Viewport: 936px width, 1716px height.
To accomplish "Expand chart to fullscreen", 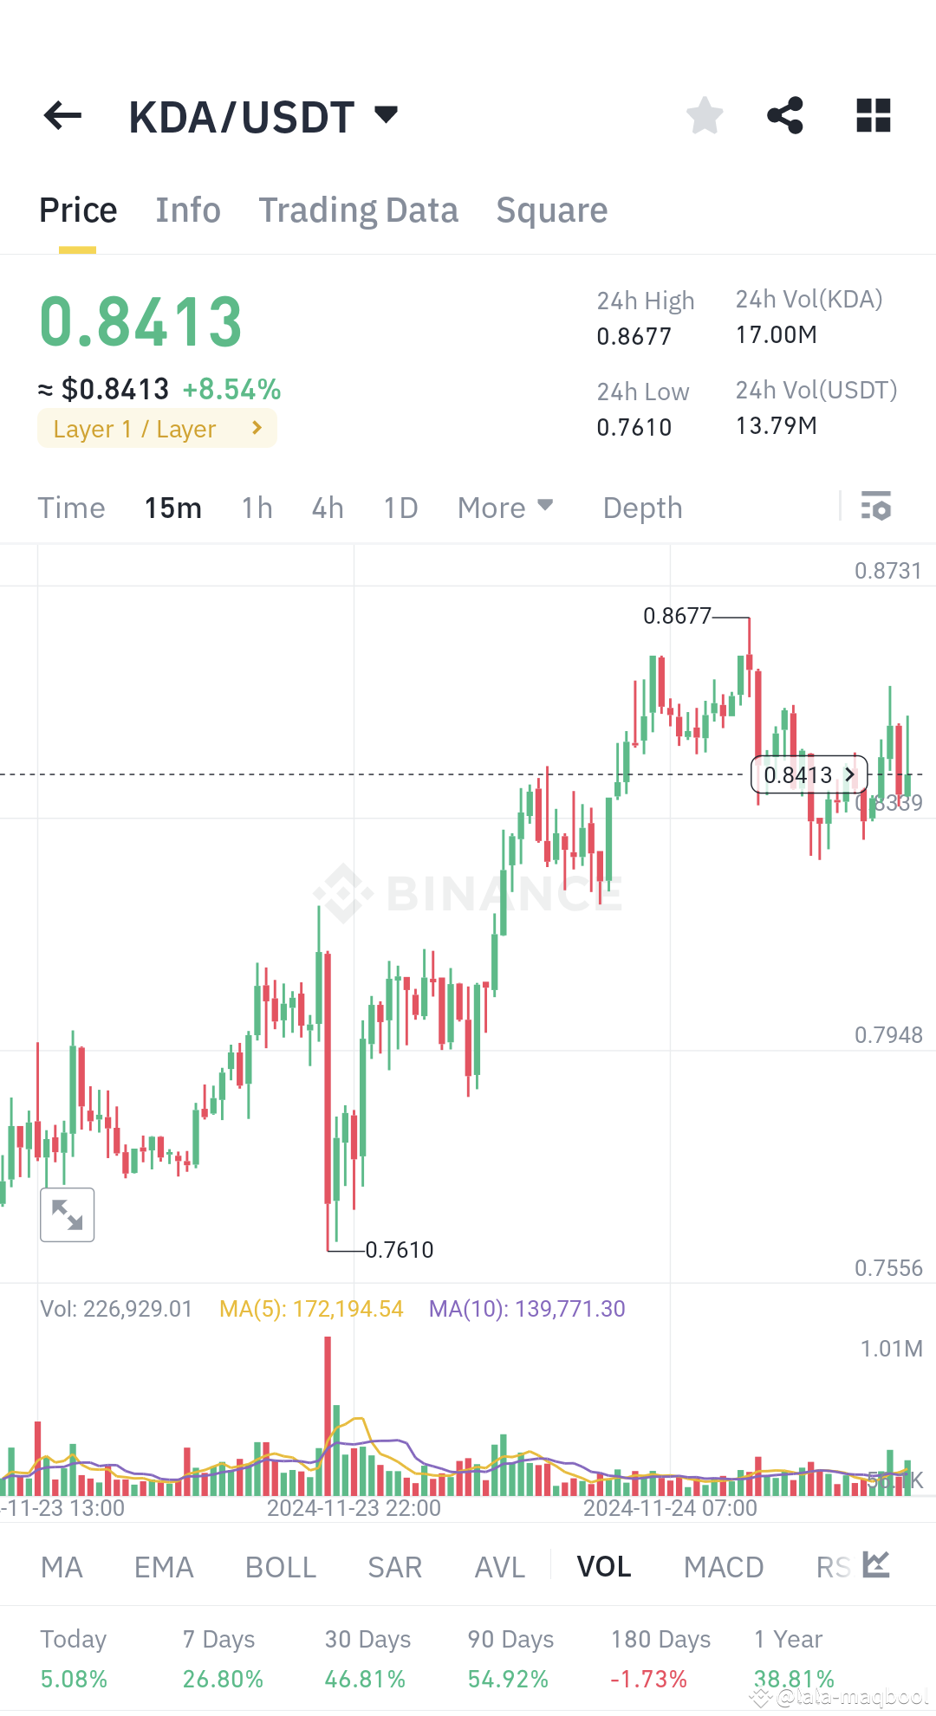I will 68,1214.
